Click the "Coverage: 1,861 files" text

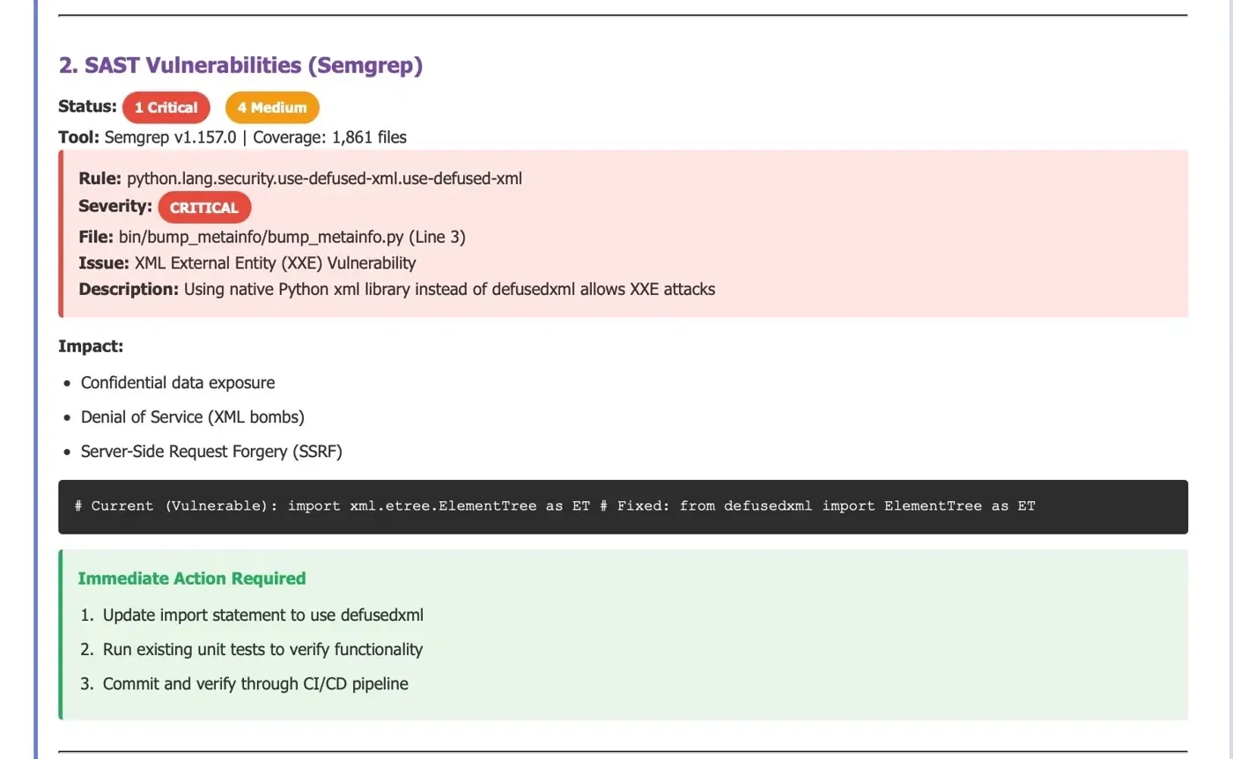(x=329, y=137)
